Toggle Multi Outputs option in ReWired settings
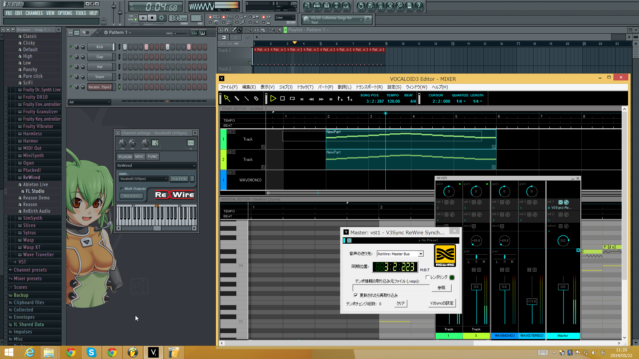Viewport: 639px width, 359px height. point(122,188)
